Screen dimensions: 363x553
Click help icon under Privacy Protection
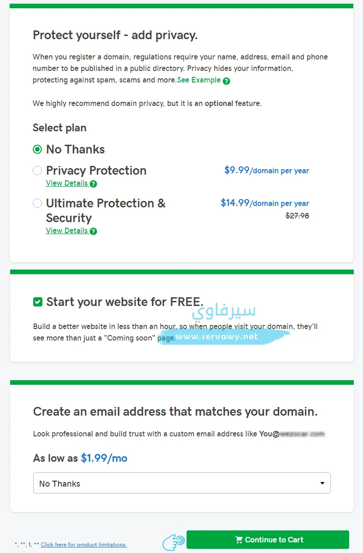(94, 184)
